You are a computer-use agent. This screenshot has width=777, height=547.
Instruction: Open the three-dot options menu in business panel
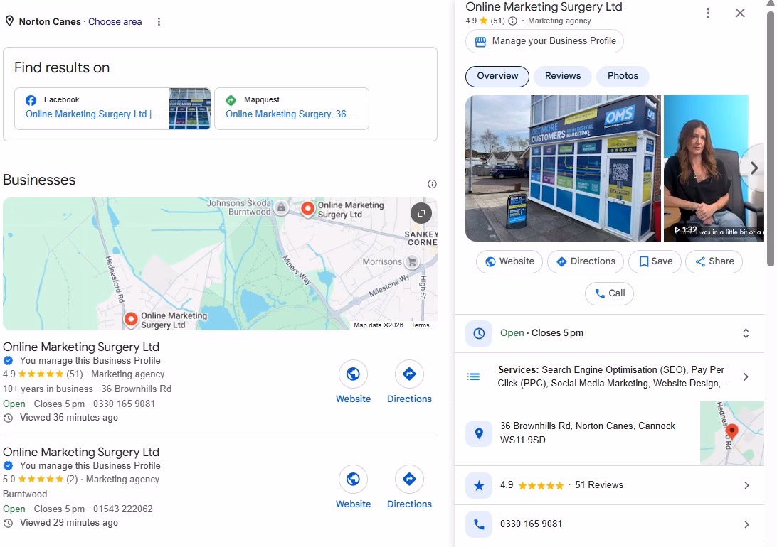tap(708, 13)
